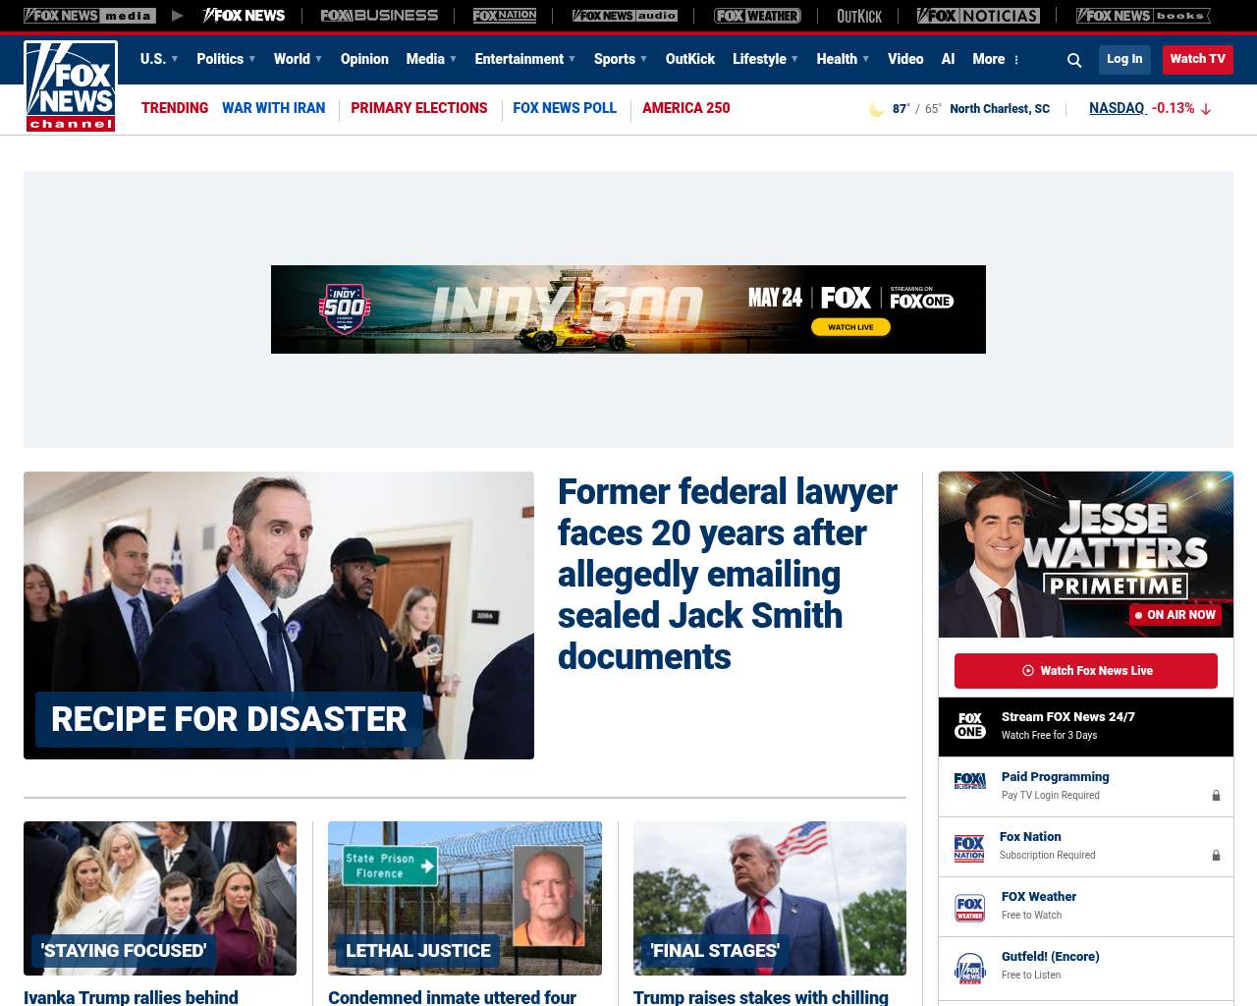The width and height of the screenshot is (1257, 1006).
Task: Click the Jesse Watters Primetime thumbnail
Action: (x=1086, y=554)
